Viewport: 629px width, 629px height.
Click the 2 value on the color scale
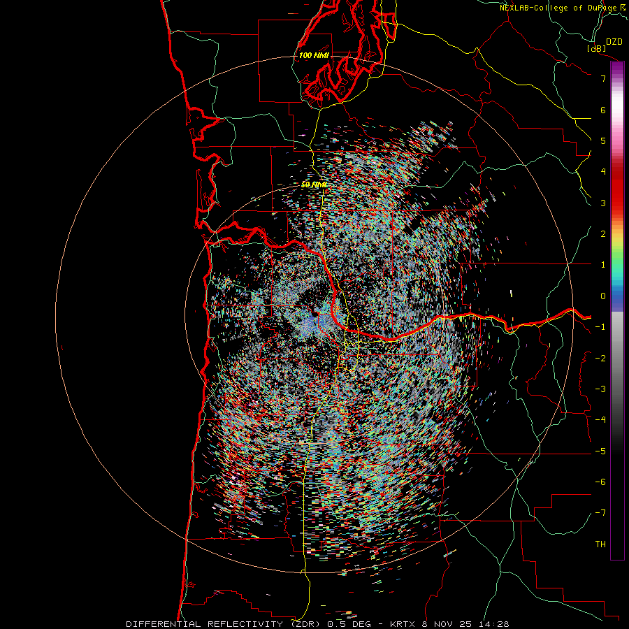(x=603, y=234)
